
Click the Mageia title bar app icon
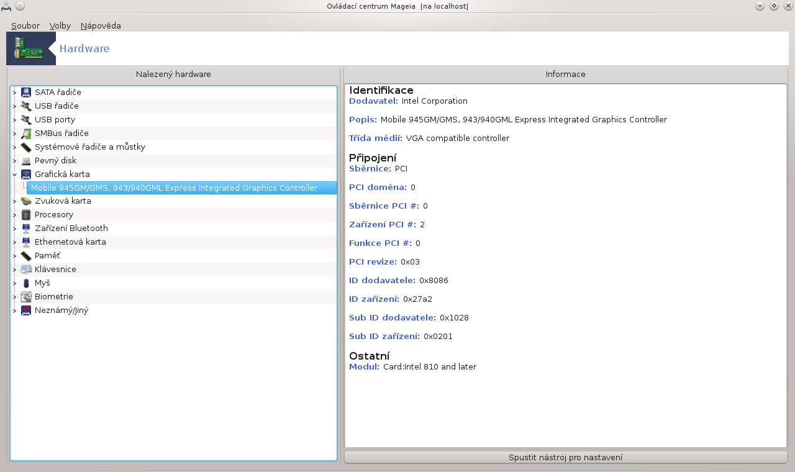6,6
